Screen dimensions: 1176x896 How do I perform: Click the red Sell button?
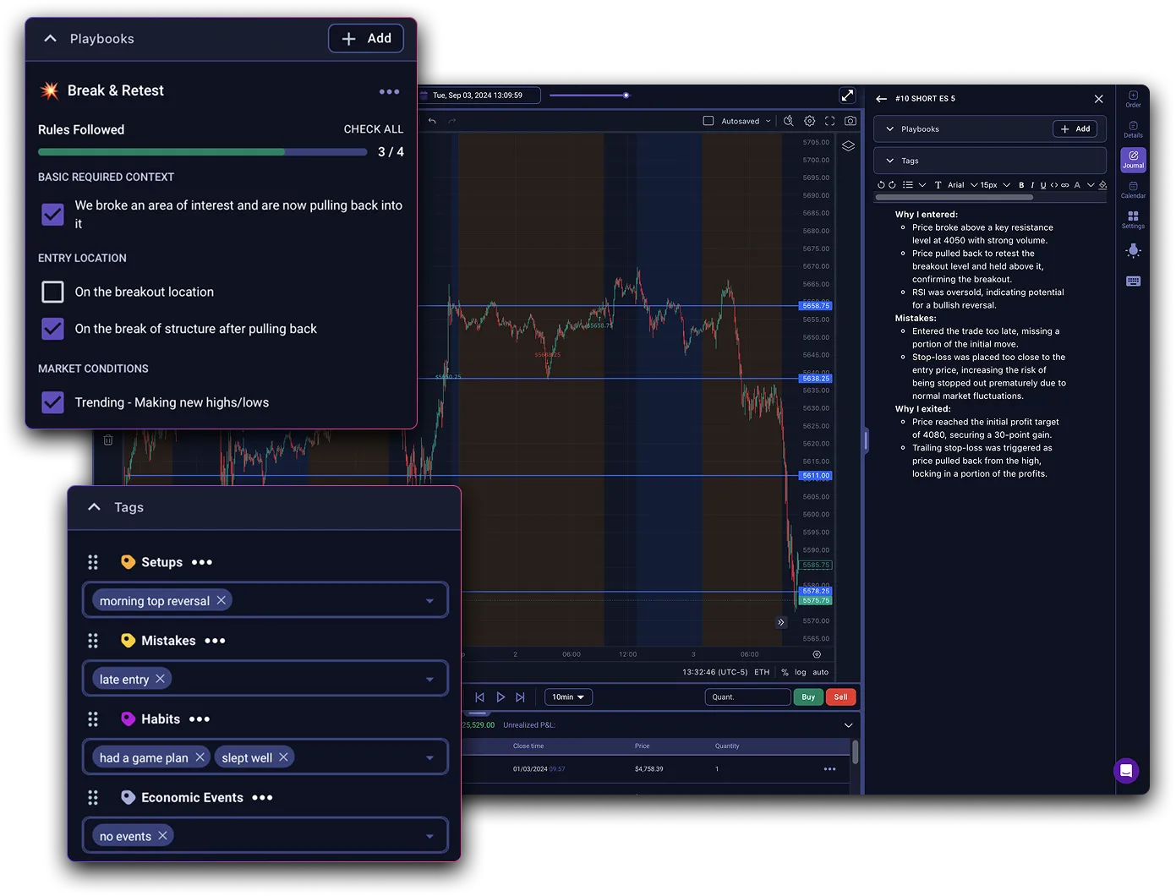point(840,697)
